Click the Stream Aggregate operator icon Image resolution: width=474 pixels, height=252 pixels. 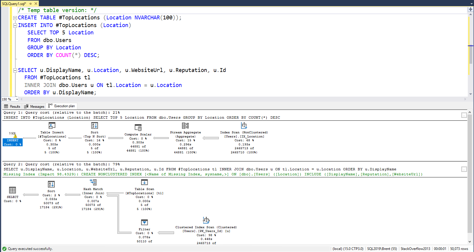coord(185,126)
